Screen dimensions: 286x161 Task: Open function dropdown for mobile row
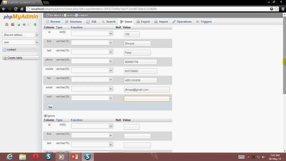(x=92, y=70)
